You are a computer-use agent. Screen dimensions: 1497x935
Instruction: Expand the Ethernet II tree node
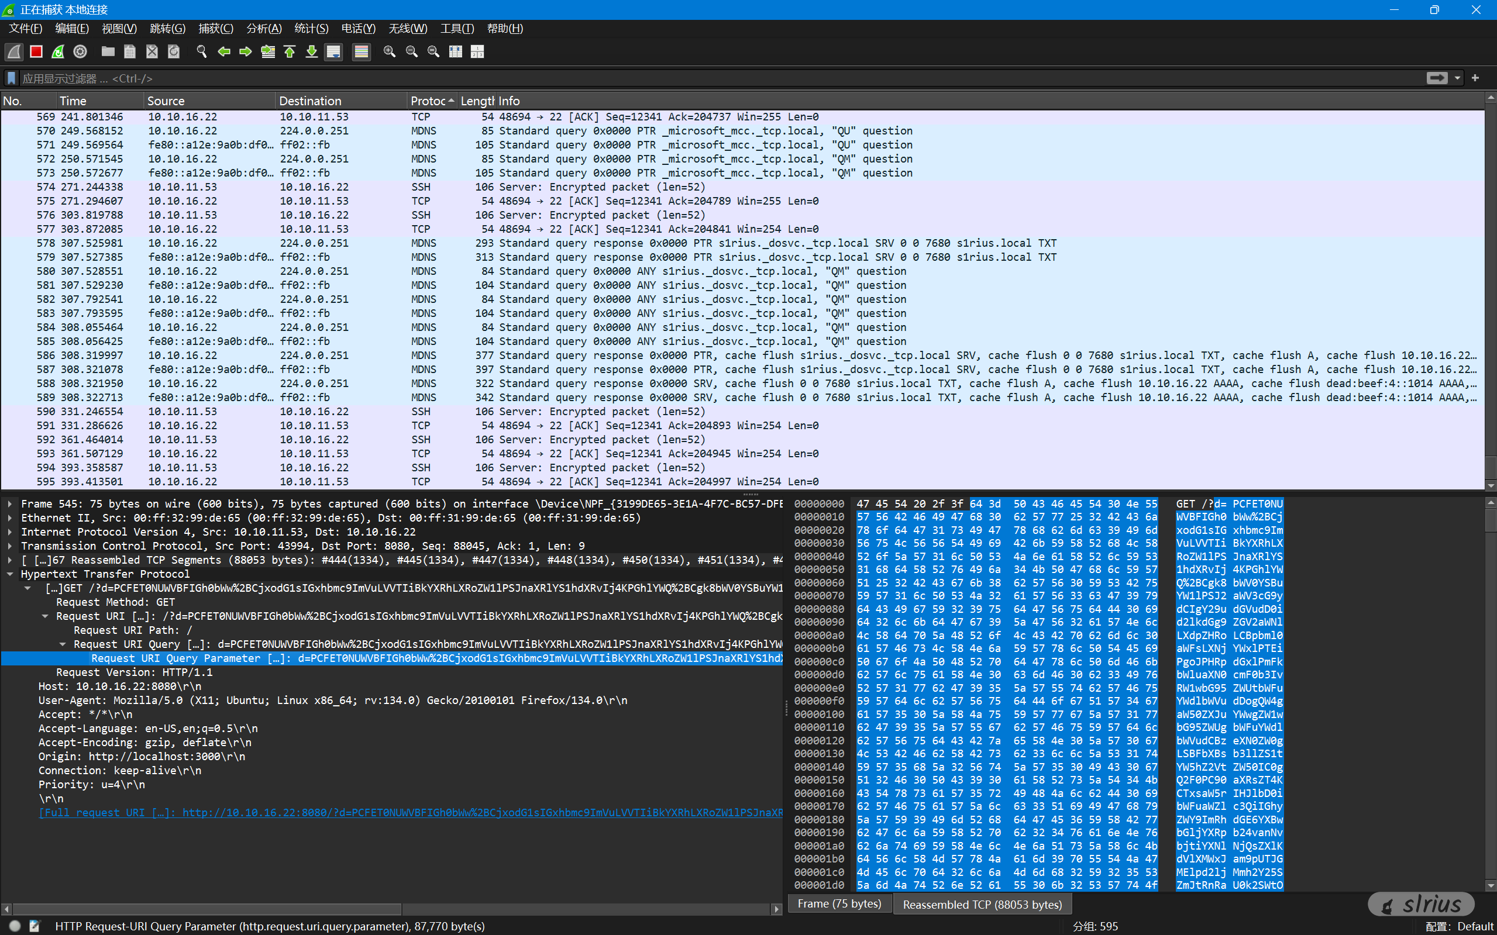click(10, 518)
